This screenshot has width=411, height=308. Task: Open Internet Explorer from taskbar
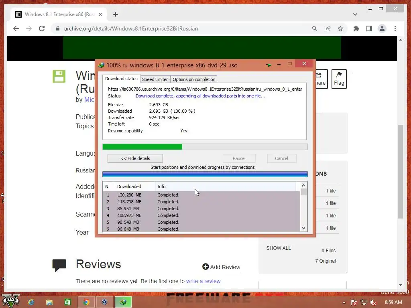tap(31, 302)
